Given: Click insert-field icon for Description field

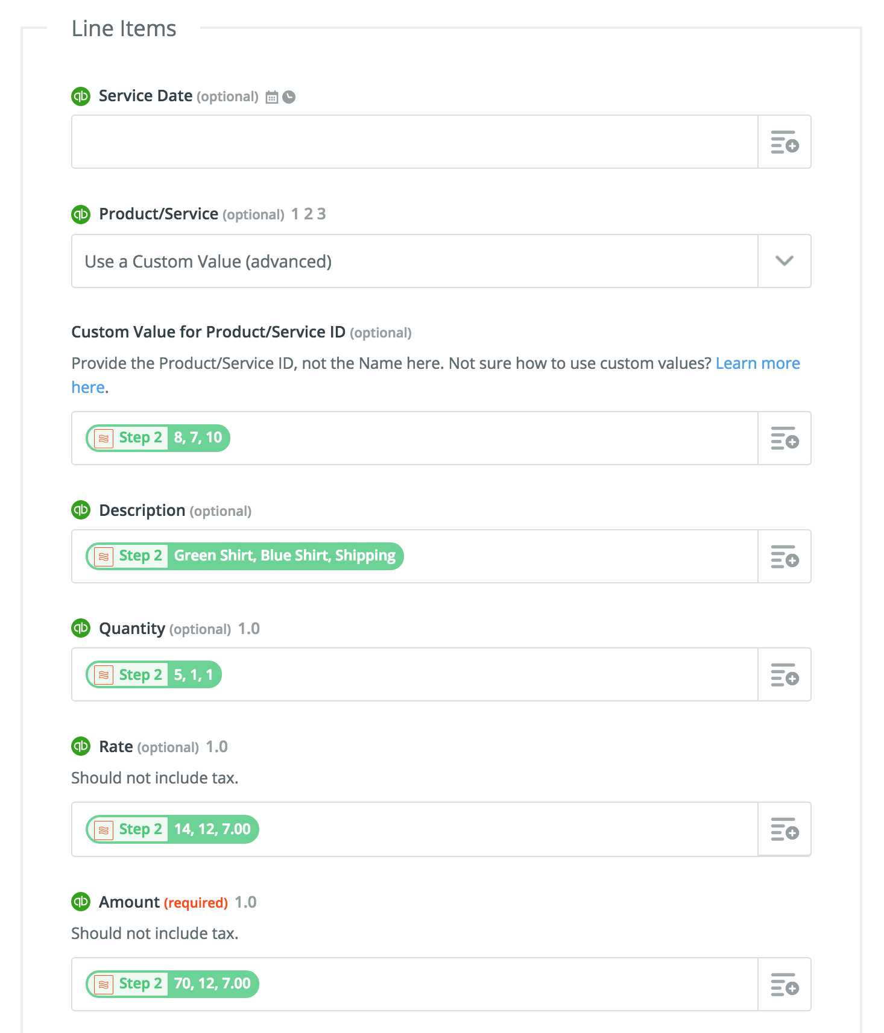Looking at the screenshot, I should point(785,557).
